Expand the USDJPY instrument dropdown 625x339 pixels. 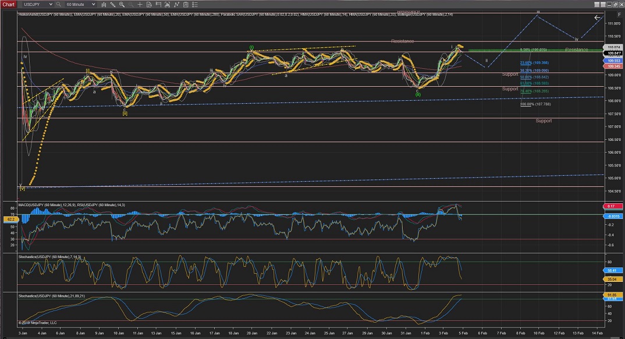coord(51,5)
